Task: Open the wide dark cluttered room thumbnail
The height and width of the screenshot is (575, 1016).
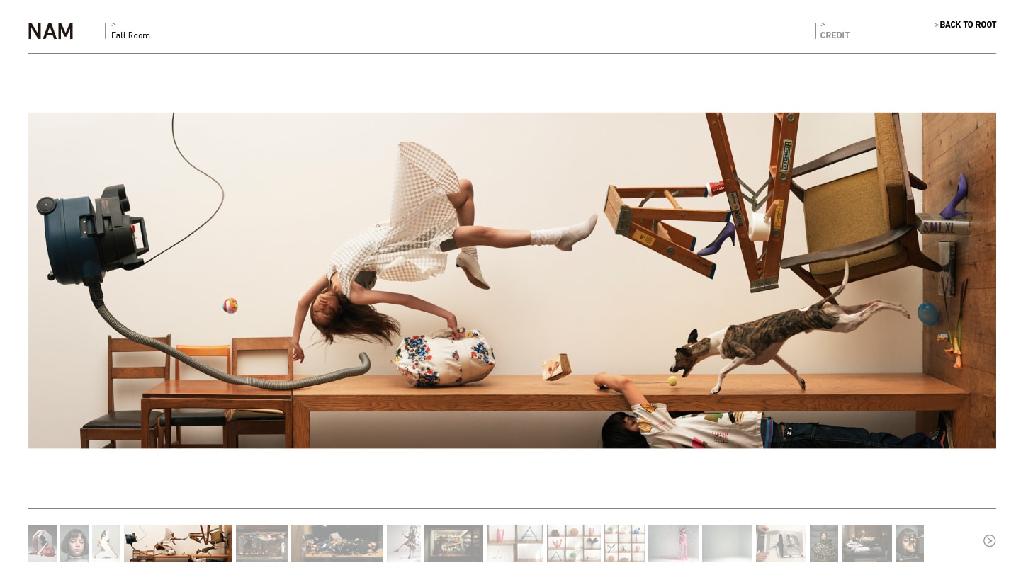Action: click(x=337, y=543)
